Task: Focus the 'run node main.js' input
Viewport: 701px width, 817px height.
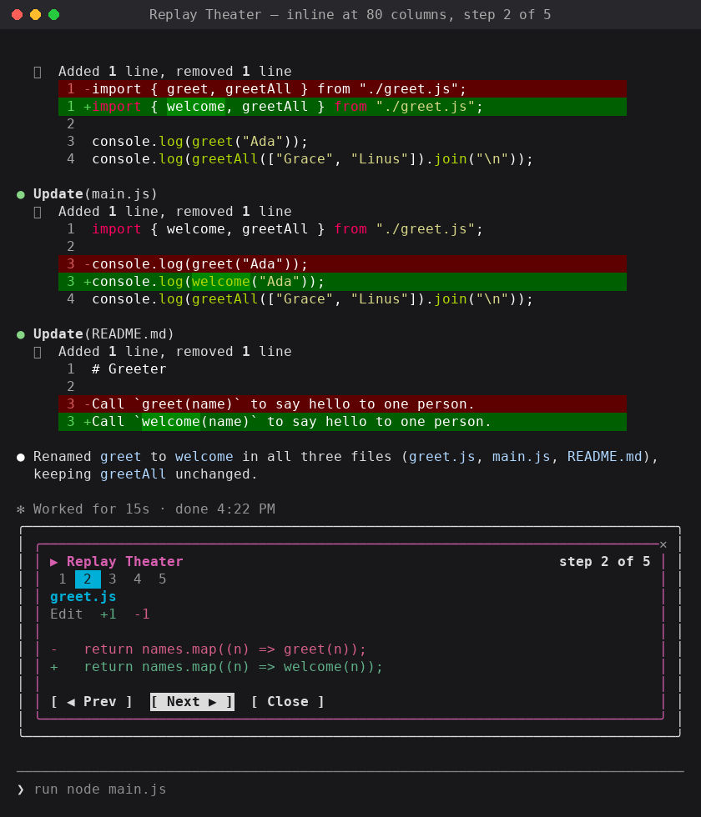Action: point(350,789)
